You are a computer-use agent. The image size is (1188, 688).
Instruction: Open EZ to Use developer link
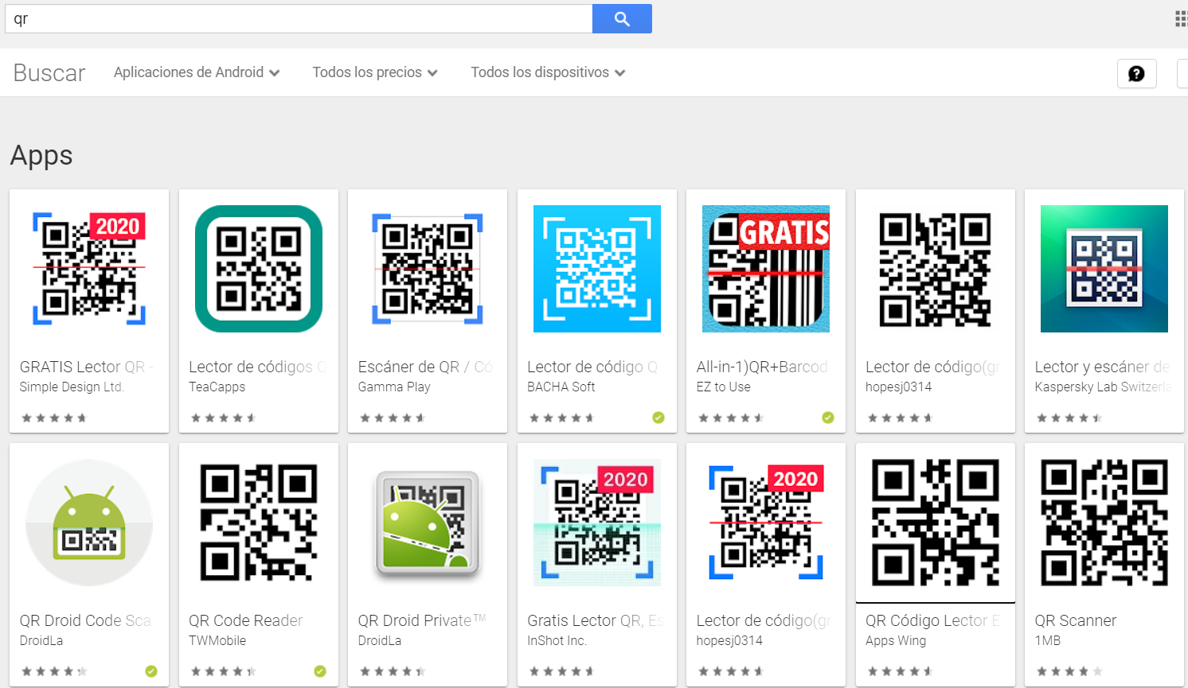pyautogui.click(x=723, y=387)
